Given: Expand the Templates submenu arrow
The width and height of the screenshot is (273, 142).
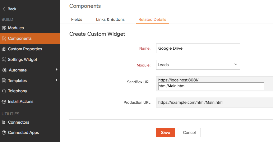Looking at the screenshot, I should (x=57, y=80).
